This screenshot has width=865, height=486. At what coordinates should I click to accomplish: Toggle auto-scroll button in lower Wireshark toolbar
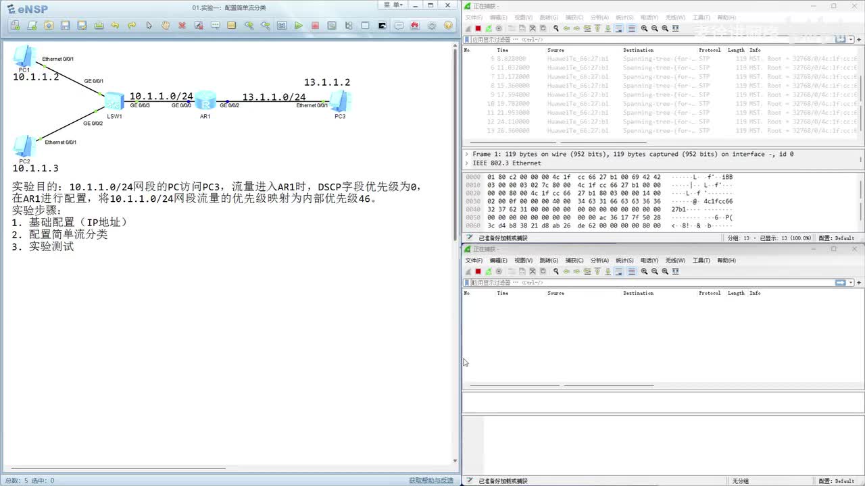618,271
